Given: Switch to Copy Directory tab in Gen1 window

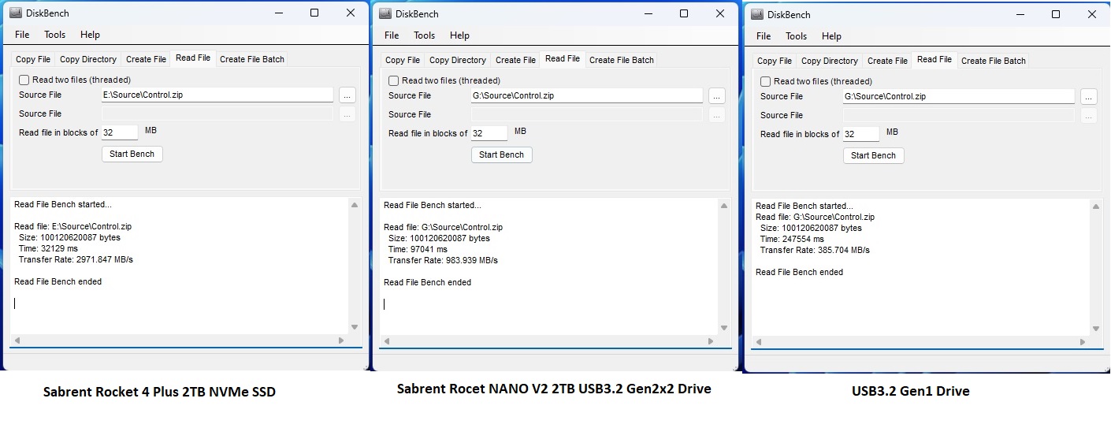Looking at the screenshot, I should point(830,61).
